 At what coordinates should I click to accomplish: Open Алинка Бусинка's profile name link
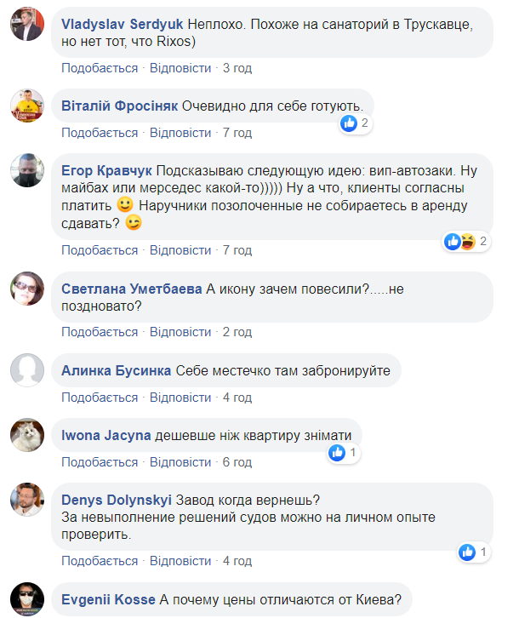(116, 370)
